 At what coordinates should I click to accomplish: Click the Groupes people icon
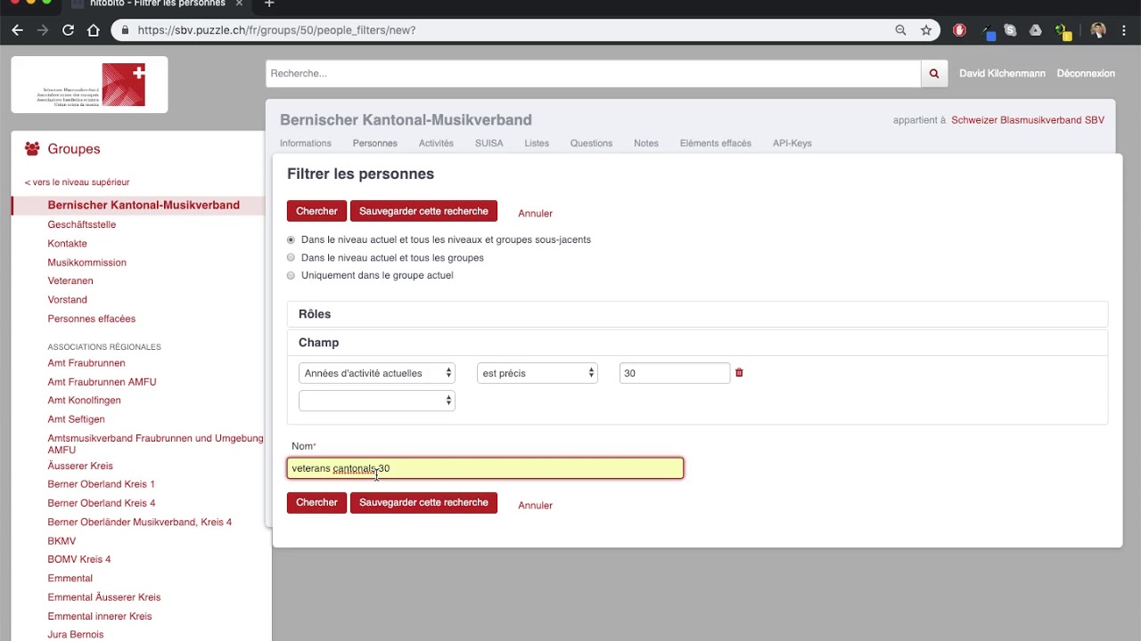[x=32, y=149]
